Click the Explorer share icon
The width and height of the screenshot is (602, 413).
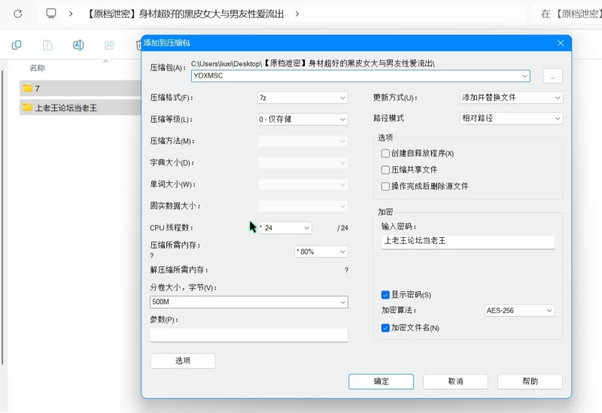pos(109,45)
